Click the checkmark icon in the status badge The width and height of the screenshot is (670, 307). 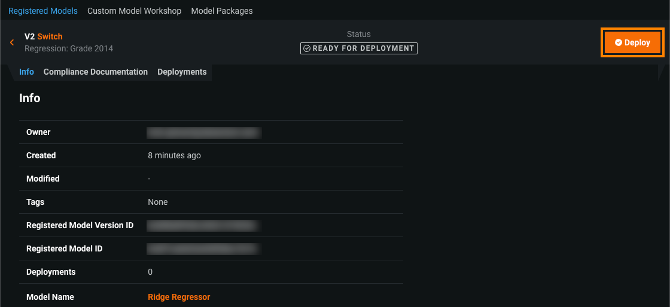tap(307, 48)
